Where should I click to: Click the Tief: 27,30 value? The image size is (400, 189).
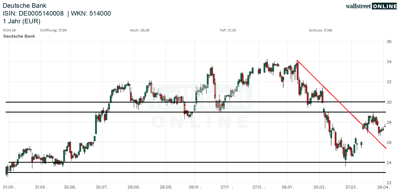228,30
